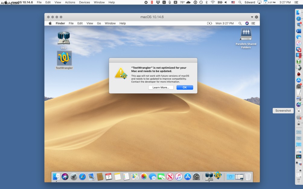Click Wi-Fi icon in host menu bar
The image size is (303, 189).
[x=212, y=2]
